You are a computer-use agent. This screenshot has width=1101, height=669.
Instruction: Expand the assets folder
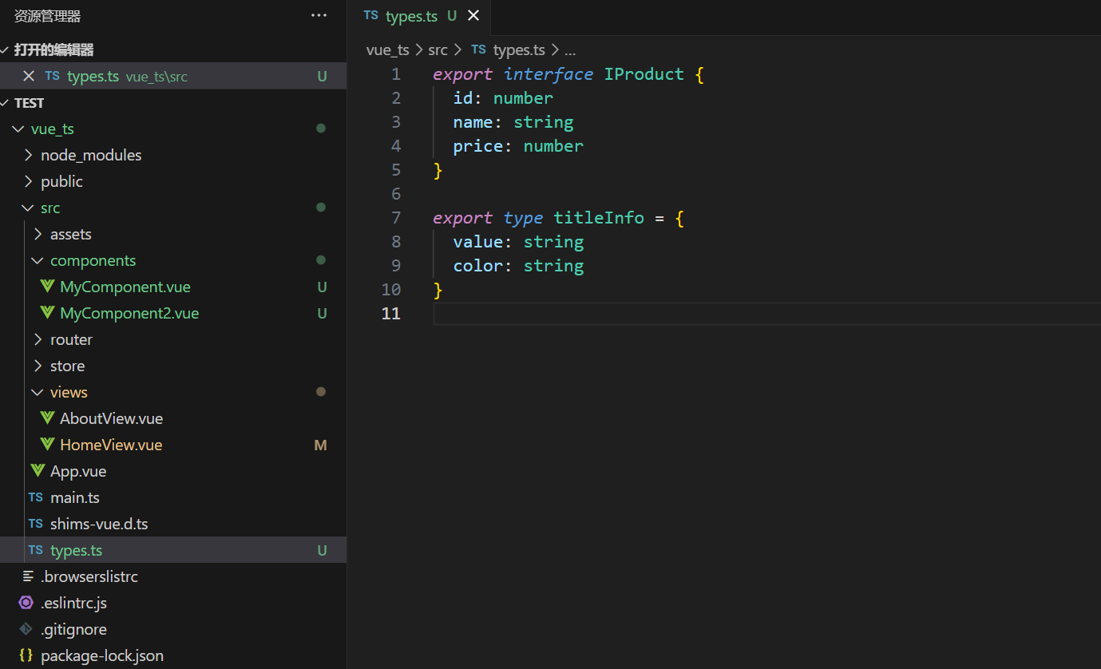(38, 234)
